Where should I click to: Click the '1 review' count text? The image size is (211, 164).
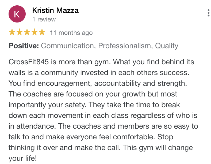(44, 19)
